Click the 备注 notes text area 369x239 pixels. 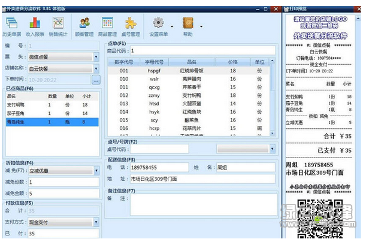click(x=204, y=205)
